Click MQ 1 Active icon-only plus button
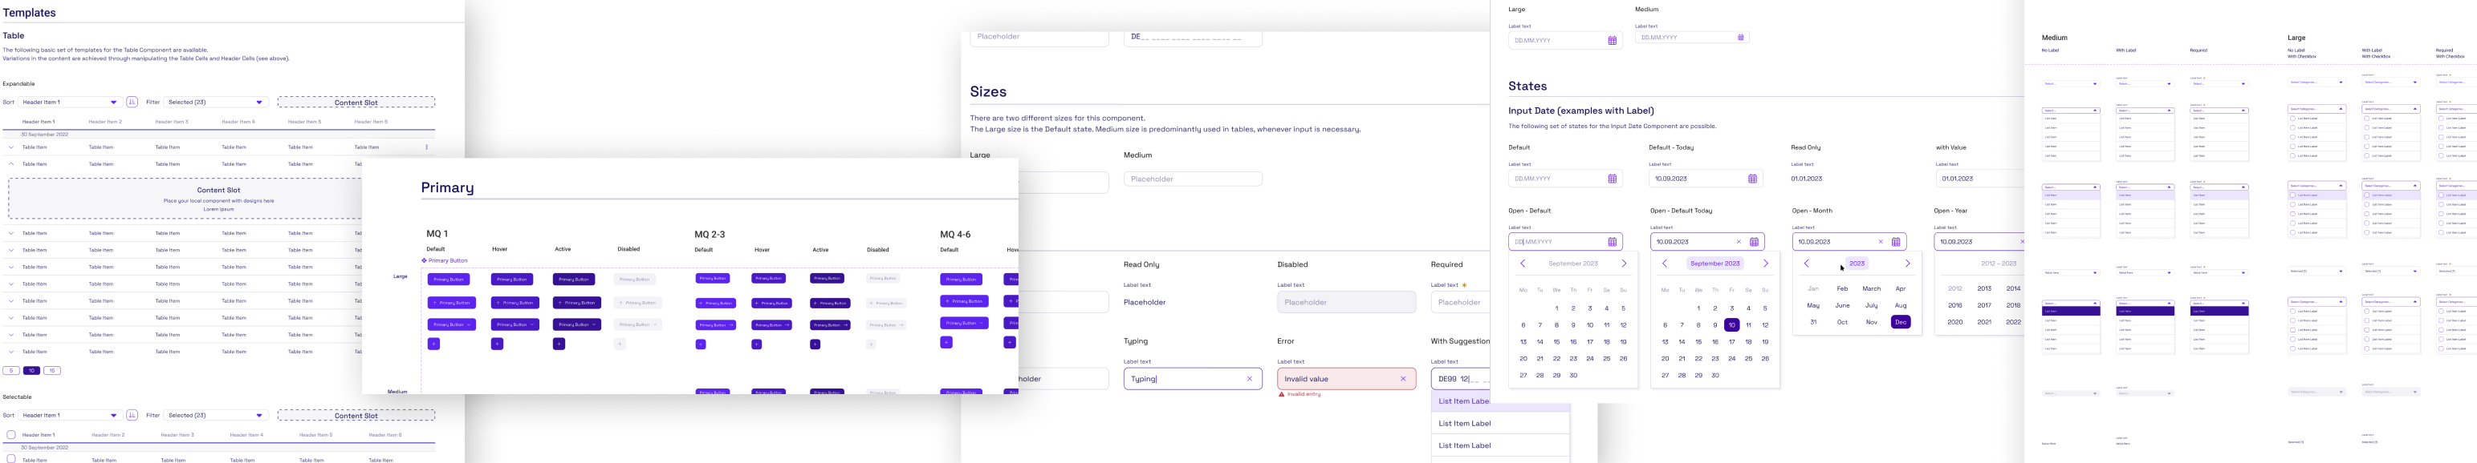Image resolution: width=2477 pixels, height=463 pixels. click(559, 343)
